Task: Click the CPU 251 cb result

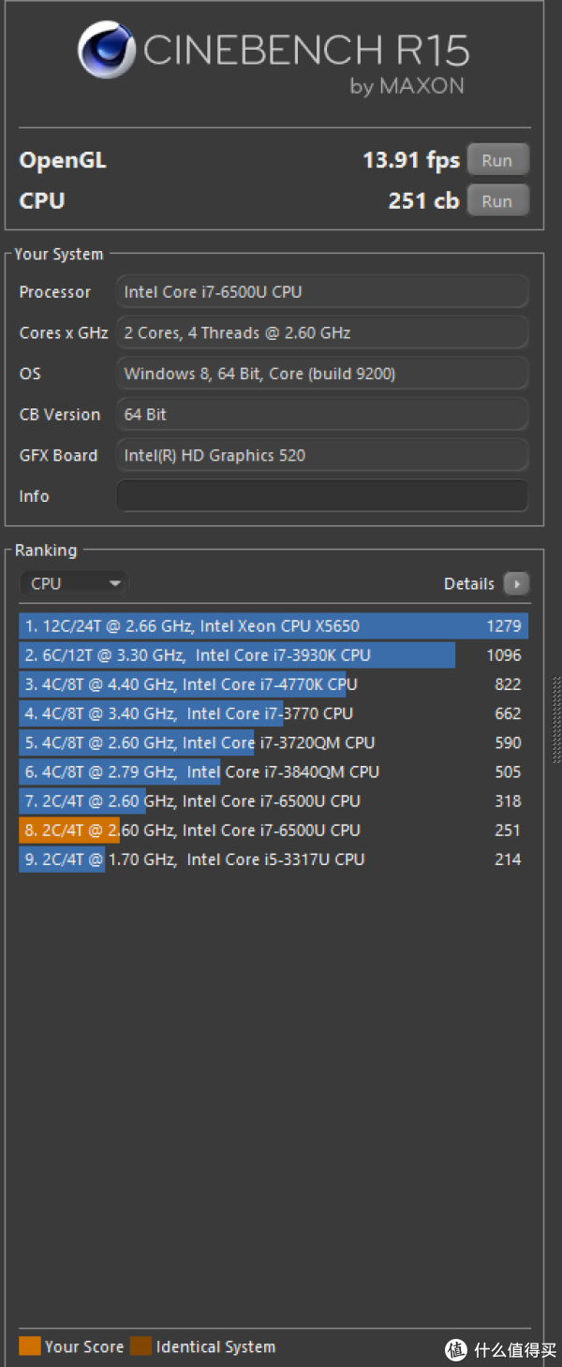Action: pyautogui.click(x=423, y=200)
